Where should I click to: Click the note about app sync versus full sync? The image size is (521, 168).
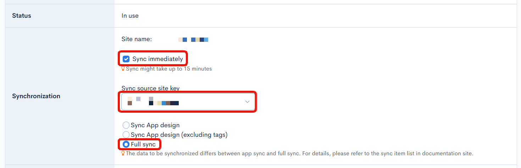(299, 153)
